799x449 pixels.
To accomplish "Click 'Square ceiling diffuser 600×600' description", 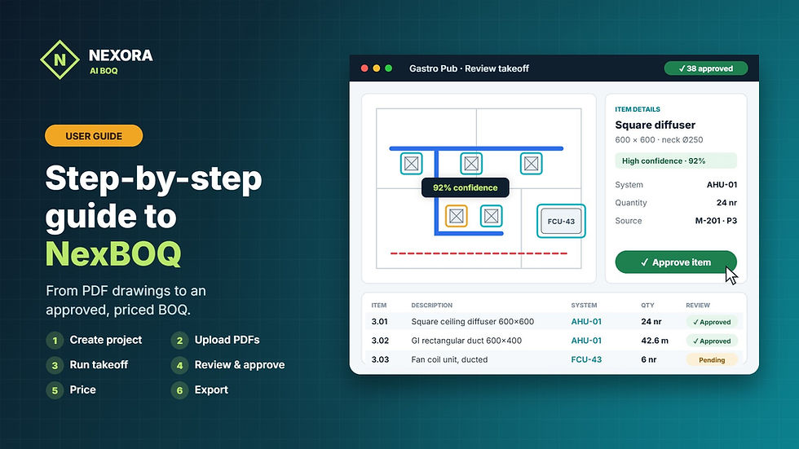I will [472, 321].
